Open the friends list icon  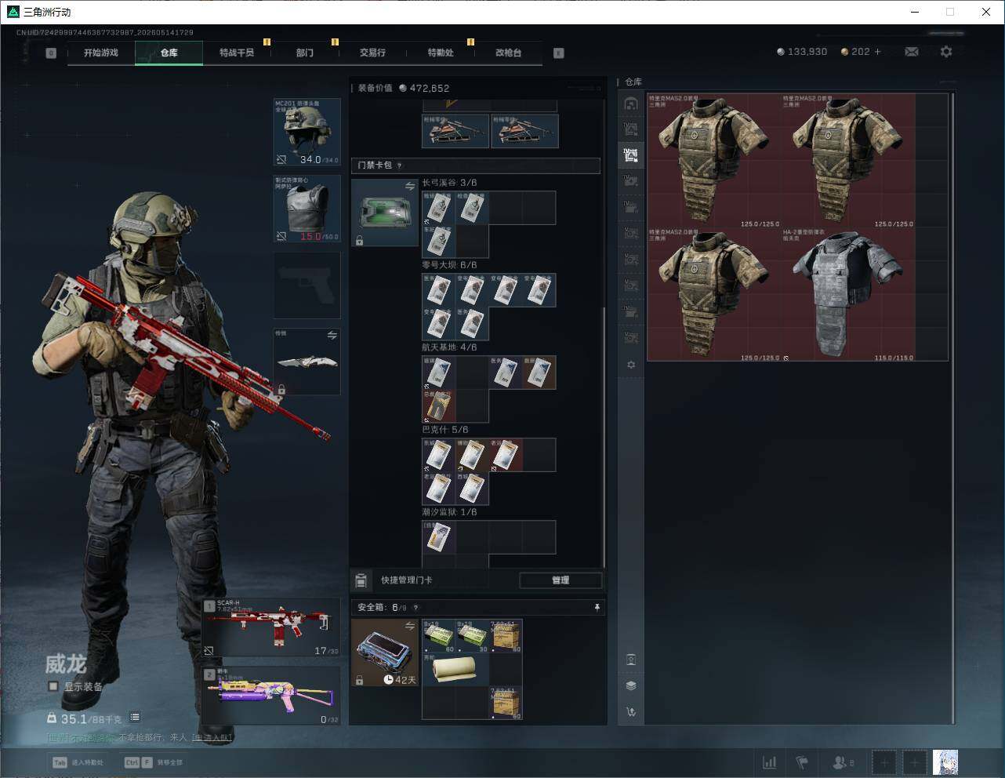(x=843, y=762)
